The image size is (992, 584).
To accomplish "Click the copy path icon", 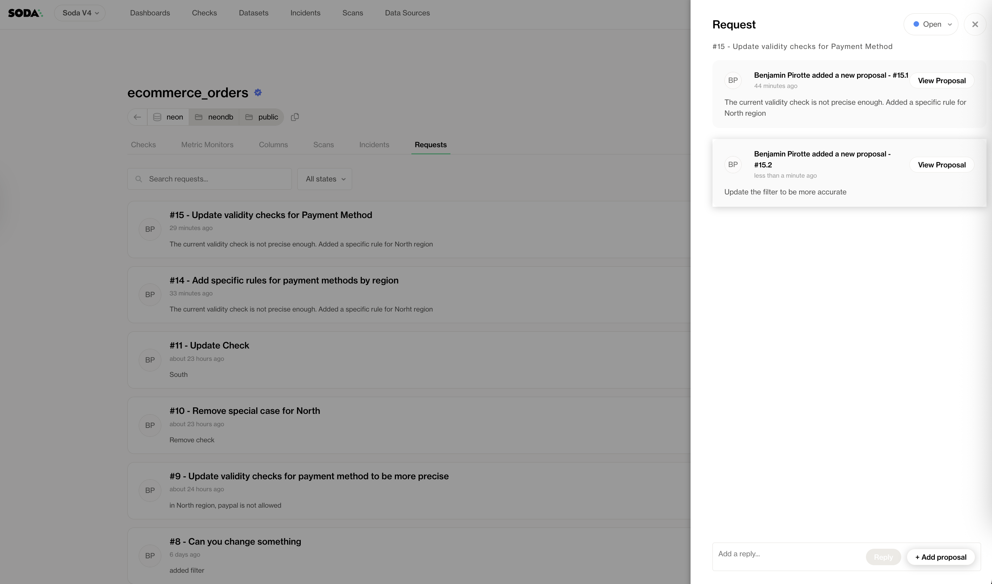I will point(295,117).
